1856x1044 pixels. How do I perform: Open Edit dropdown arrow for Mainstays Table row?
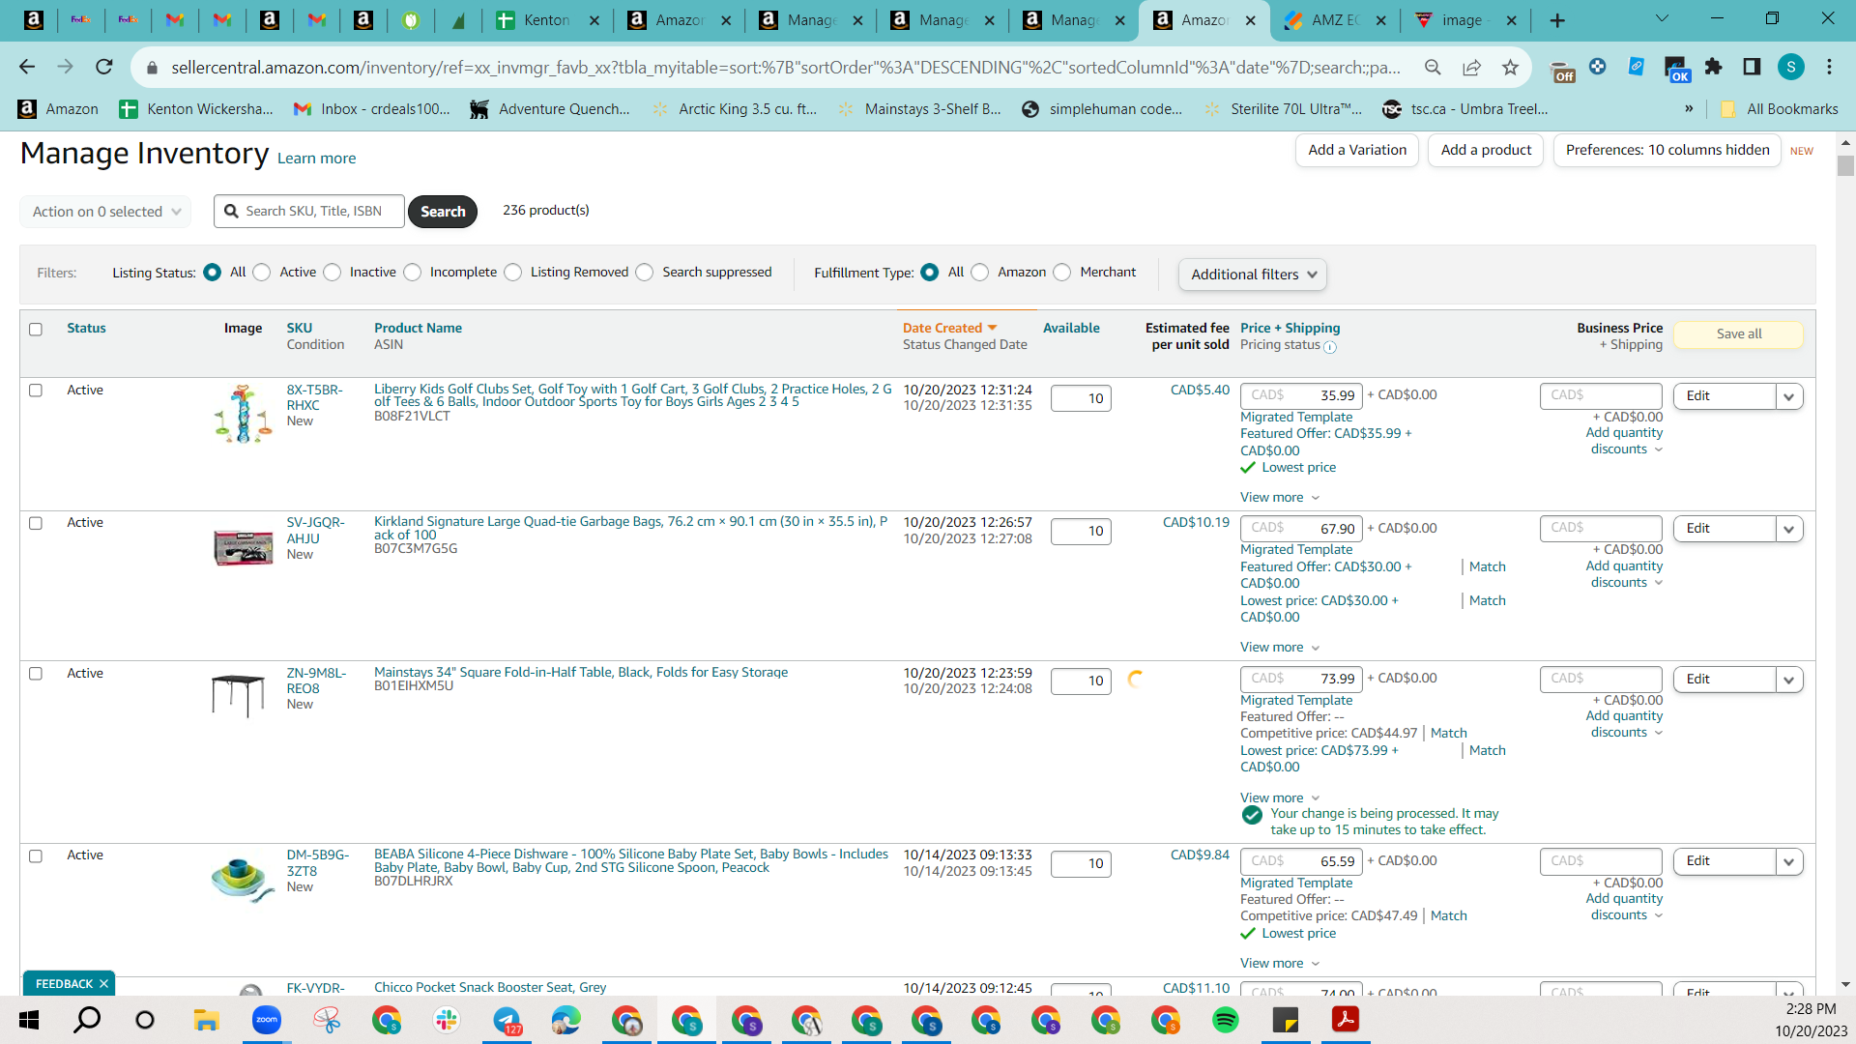[x=1789, y=680]
